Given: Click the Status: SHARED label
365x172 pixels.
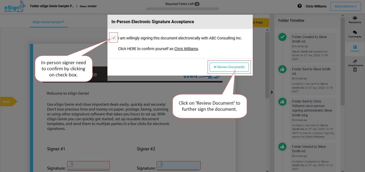Looking at the screenshot, I should click(88, 6).
